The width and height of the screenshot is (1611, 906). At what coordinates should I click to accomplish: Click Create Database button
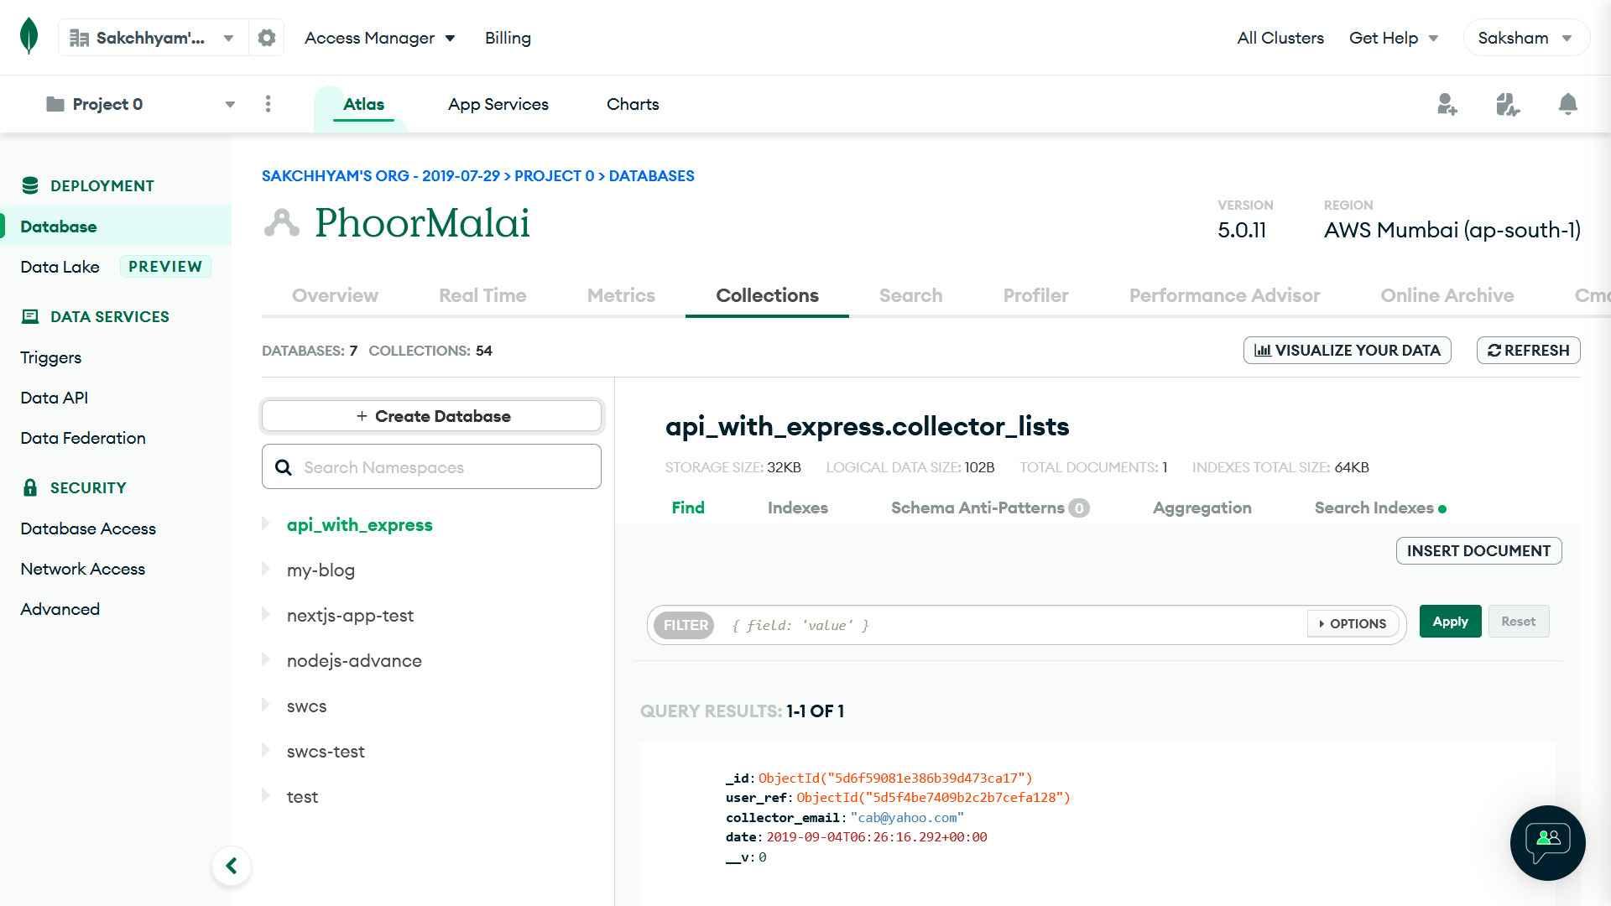click(431, 416)
